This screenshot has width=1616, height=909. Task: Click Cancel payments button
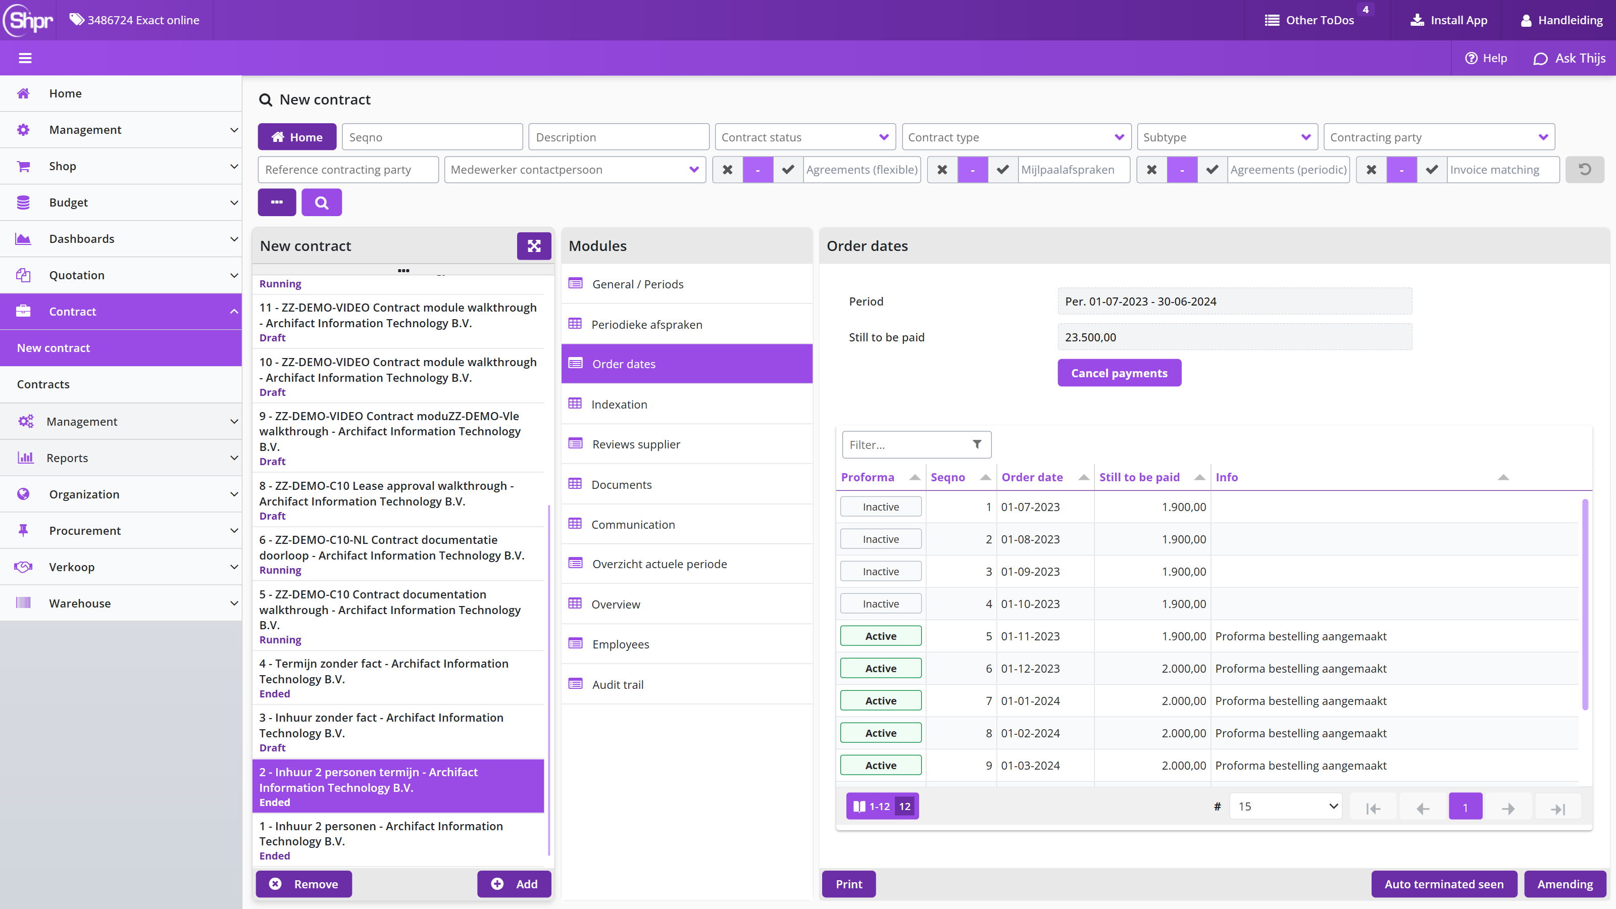click(1119, 373)
